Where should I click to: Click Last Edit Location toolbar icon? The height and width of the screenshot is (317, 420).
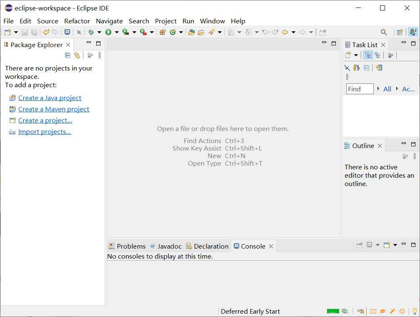[265, 32]
